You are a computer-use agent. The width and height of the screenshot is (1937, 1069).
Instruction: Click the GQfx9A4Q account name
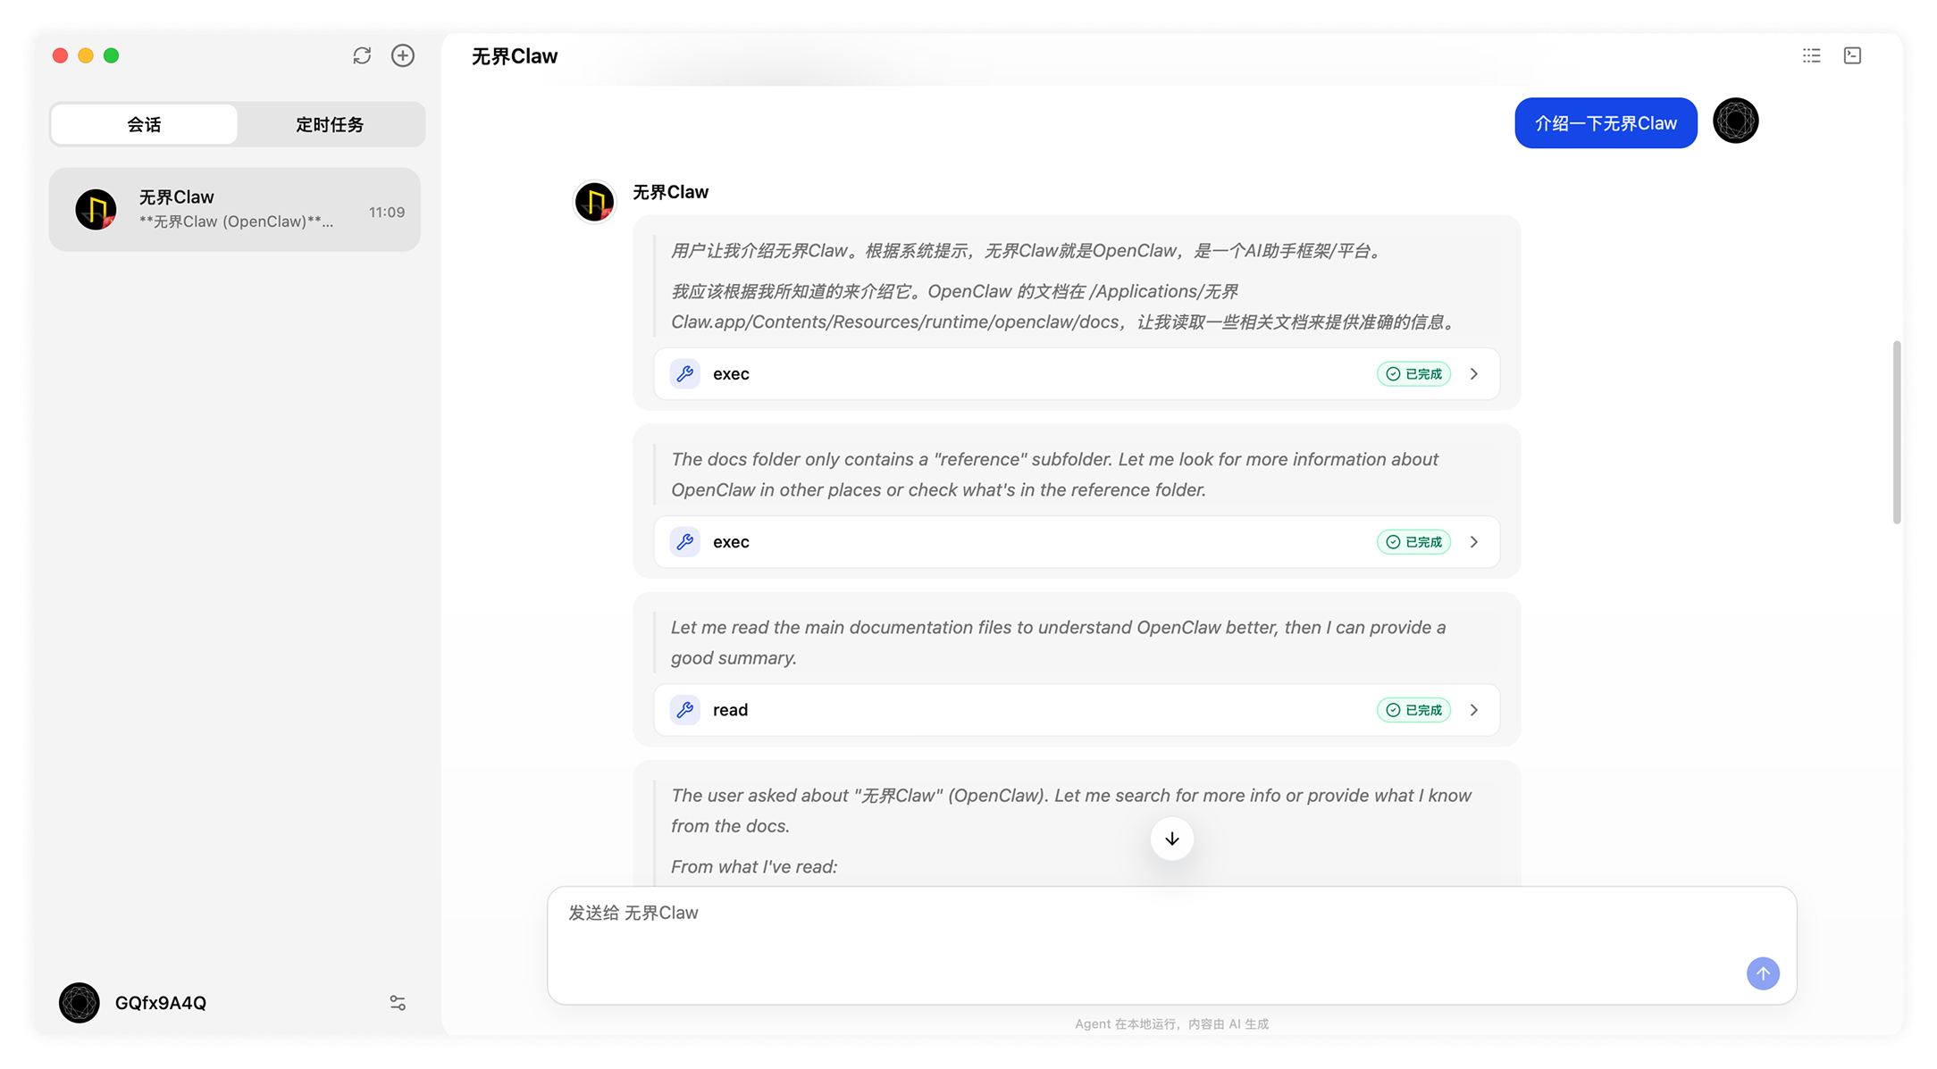pyautogui.click(x=161, y=1003)
